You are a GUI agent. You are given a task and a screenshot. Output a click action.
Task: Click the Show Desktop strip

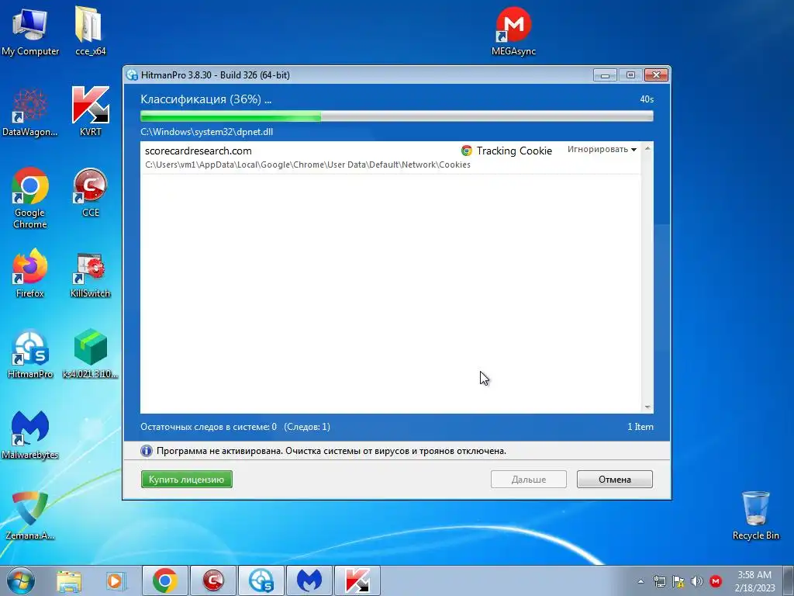[790, 580]
